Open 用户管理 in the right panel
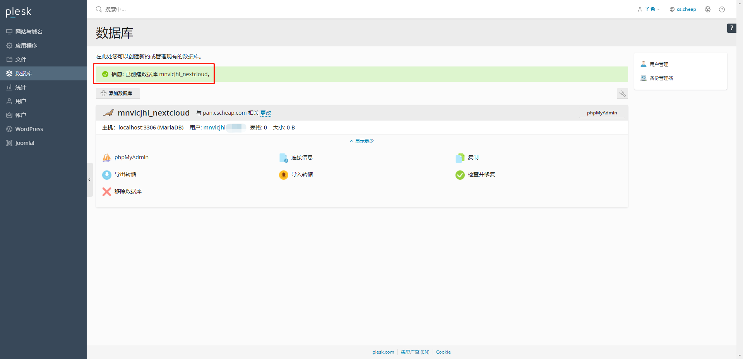743x359 pixels. tap(659, 65)
